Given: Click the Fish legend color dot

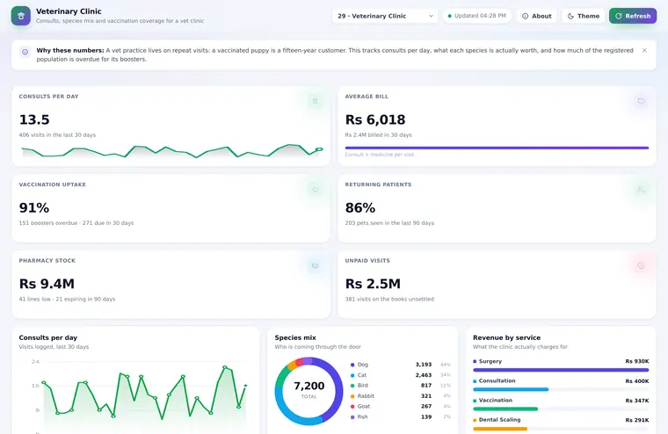Looking at the screenshot, I should [352, 417].
